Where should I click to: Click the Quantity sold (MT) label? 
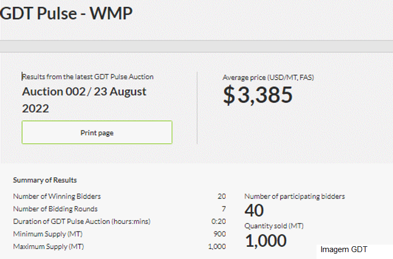(x=274, y=226)
